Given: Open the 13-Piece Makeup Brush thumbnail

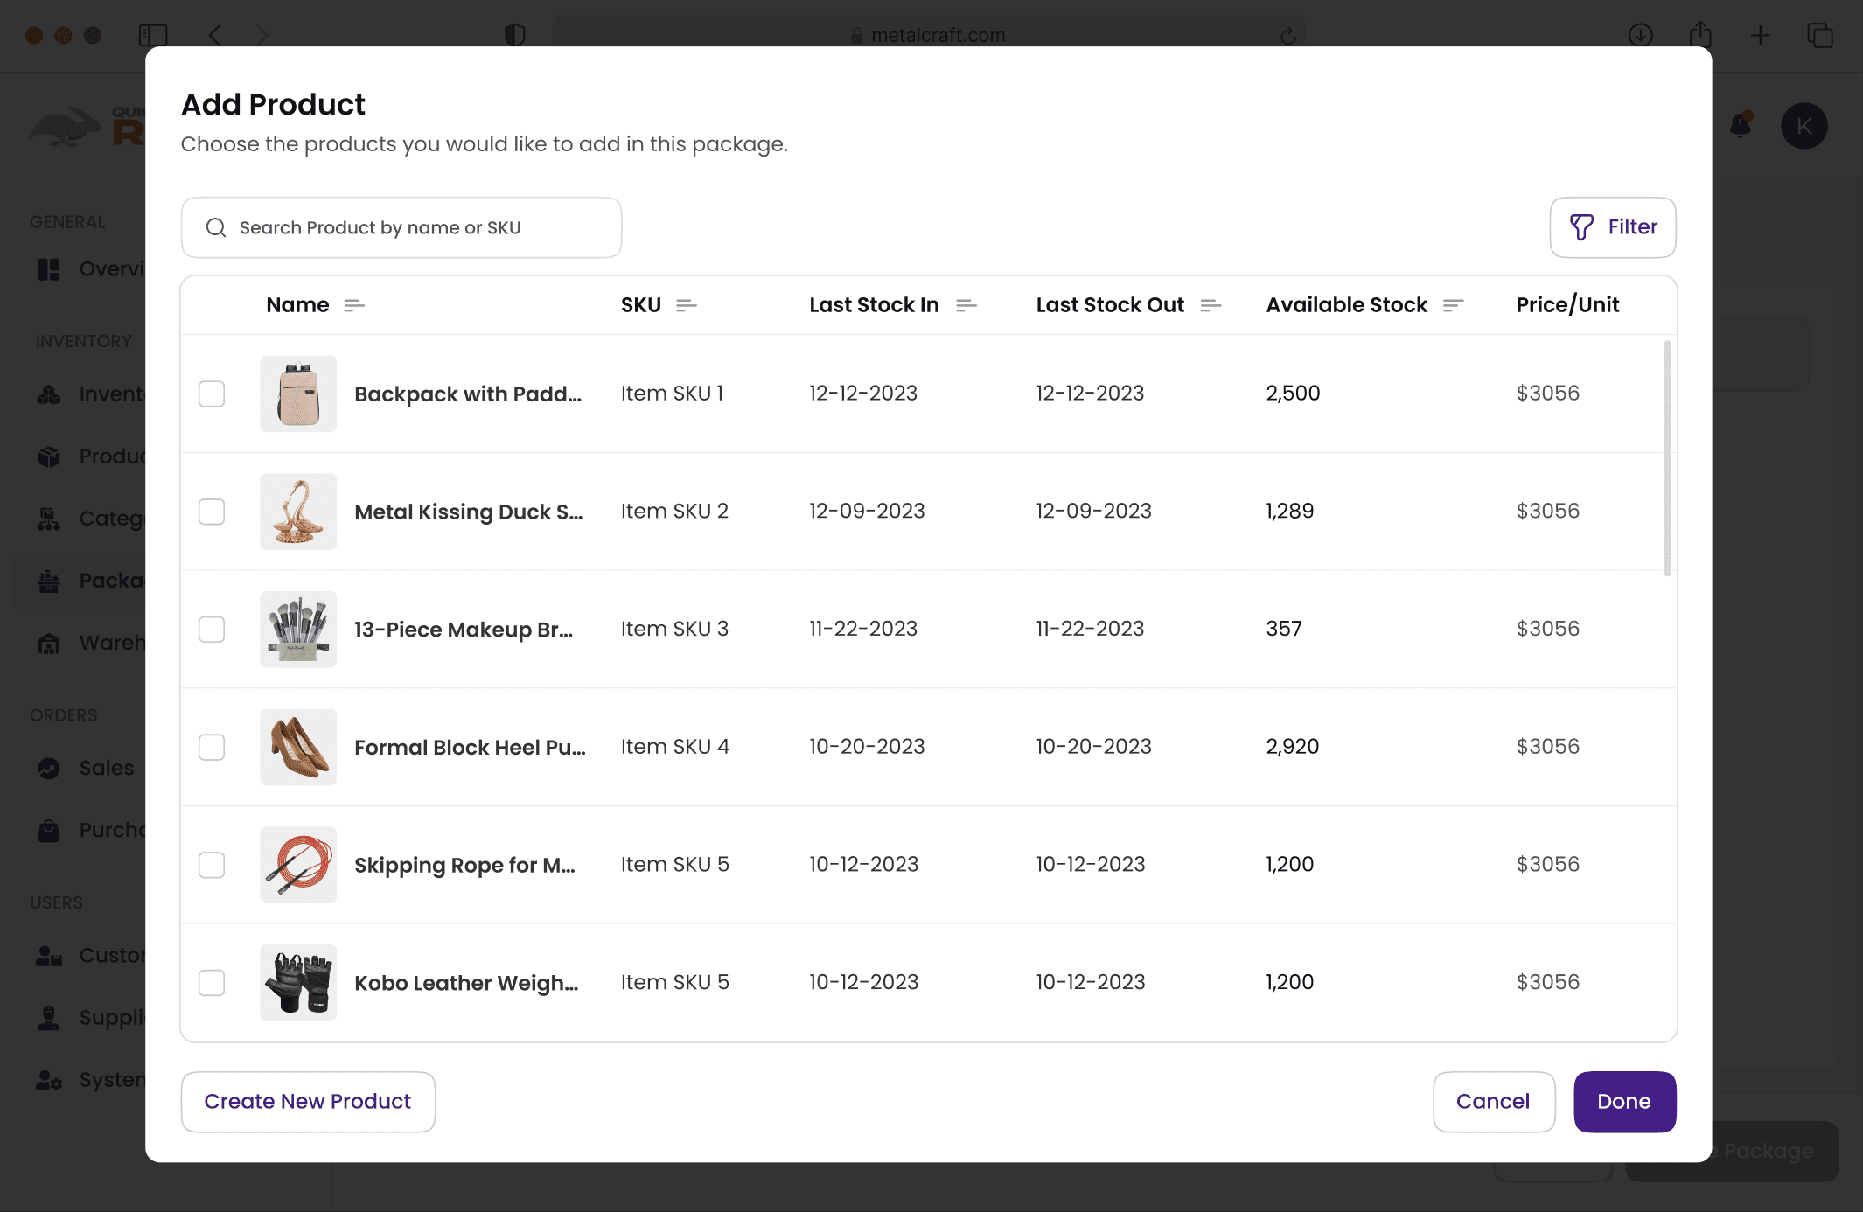Looking at the screenshot, I should coord(298,630).
